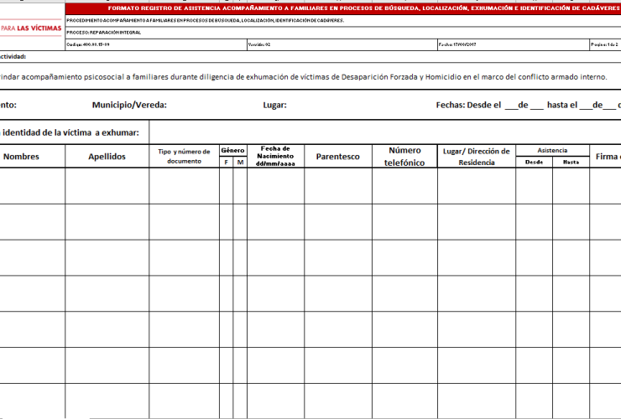Select the 'Lugar/ Dirección de Residencia' header
Image resolution: width=621 pixels, height=419 pixels.
(477, 157)
